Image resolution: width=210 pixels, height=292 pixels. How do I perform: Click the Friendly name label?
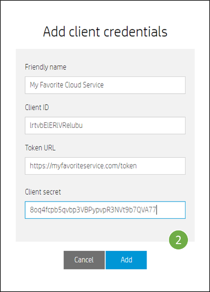[46, 67]
